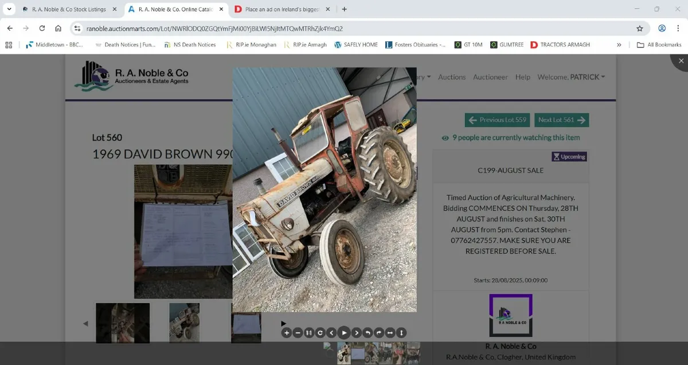688x365 pixels.
Task: Open Death Notices | Fun... bookmark
Action: [x=125, y=45]
